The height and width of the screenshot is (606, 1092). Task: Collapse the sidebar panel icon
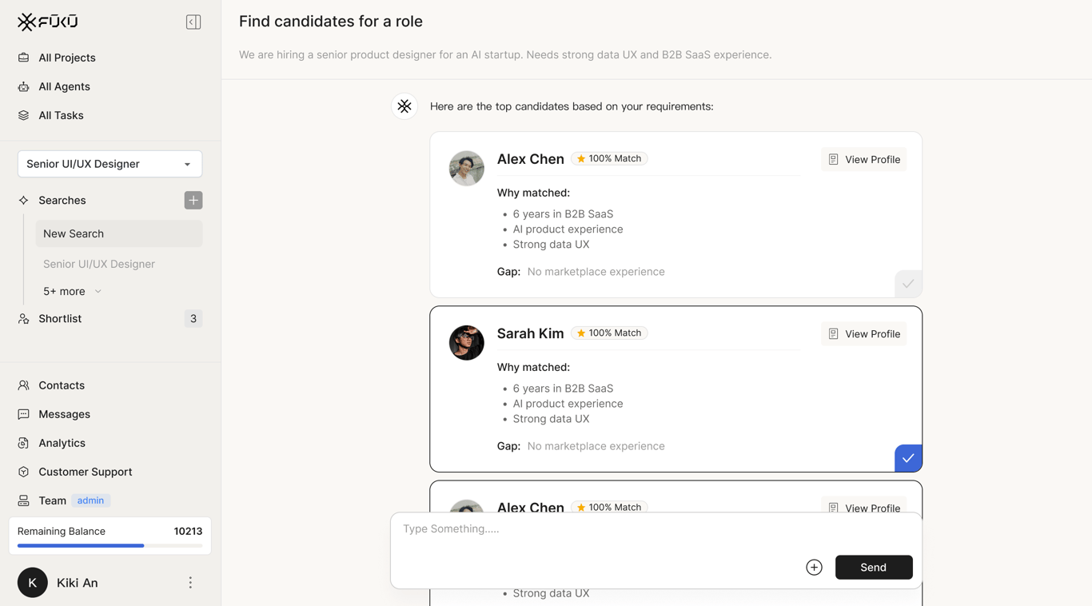(193, 22)
